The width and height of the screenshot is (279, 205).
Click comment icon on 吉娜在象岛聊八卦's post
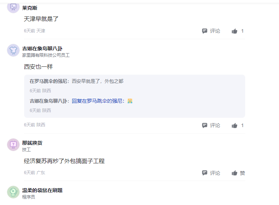pos(204,126)
